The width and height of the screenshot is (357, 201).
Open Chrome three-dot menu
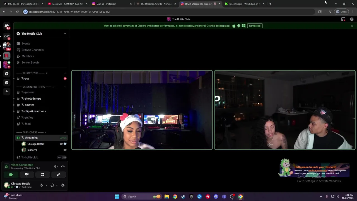353,12
